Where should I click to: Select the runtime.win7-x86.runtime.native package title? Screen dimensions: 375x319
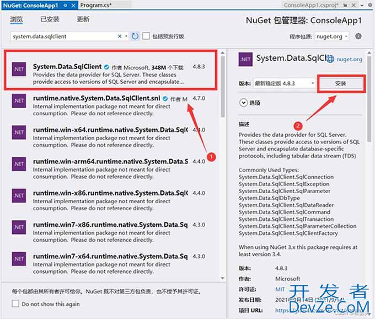[x=110, y=225]
